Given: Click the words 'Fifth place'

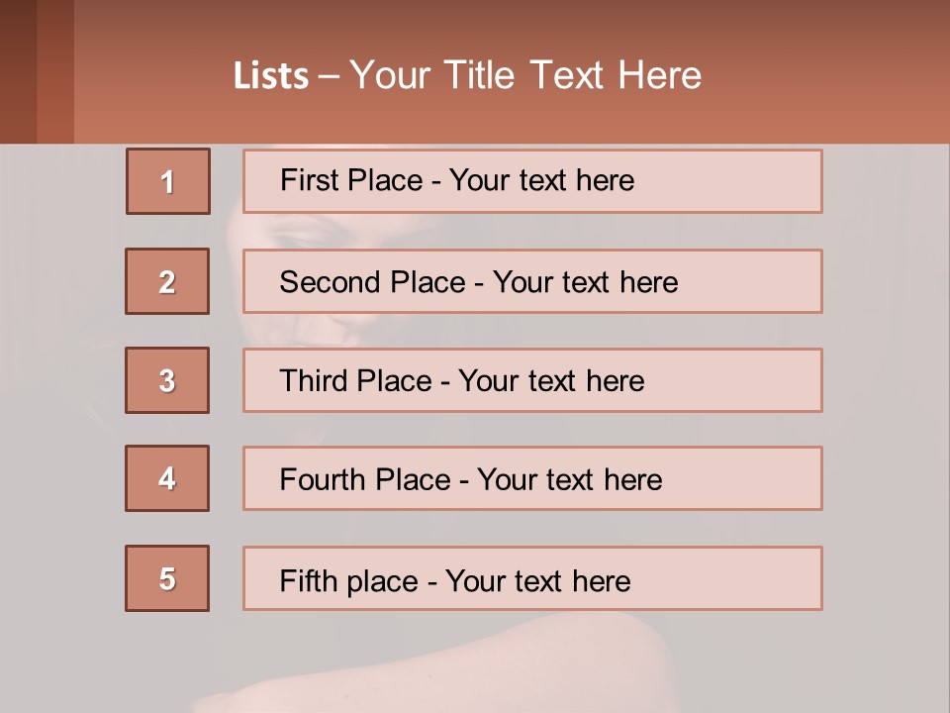Looking at the screenshot, I should (349, 581).
